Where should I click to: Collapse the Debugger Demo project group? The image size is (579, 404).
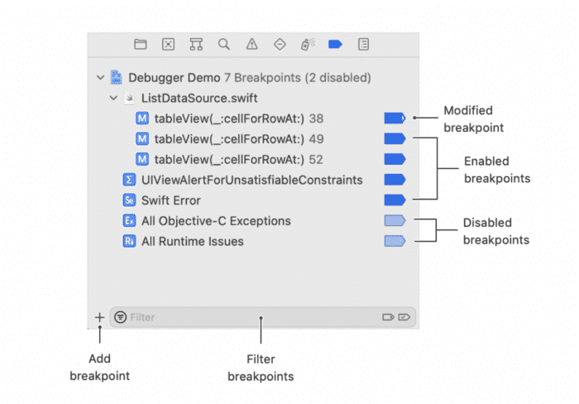pyautogui.click(x=100, y=78)
